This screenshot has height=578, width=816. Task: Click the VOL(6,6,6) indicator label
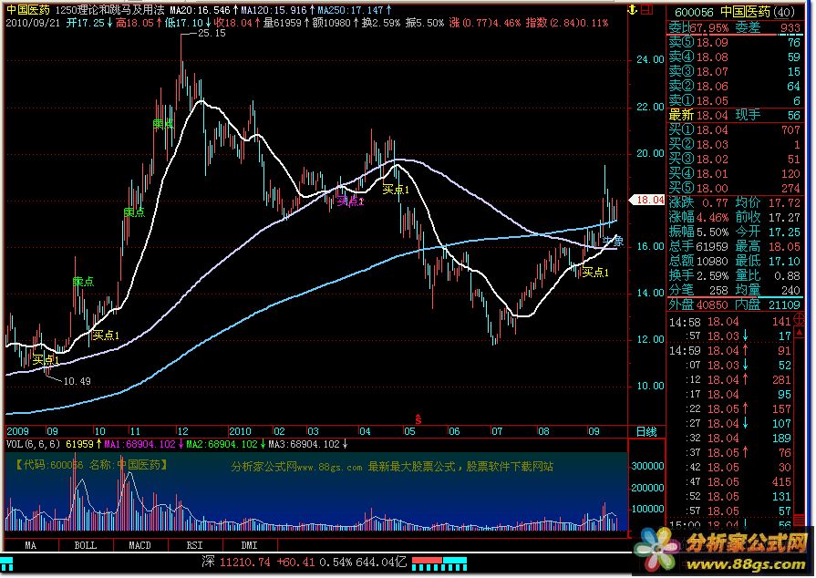pyautogui.click(x=34, y=444)
